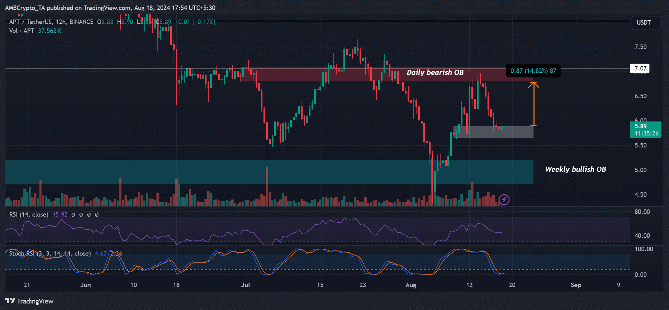Click the current price label 5.89

click(641, 126)
